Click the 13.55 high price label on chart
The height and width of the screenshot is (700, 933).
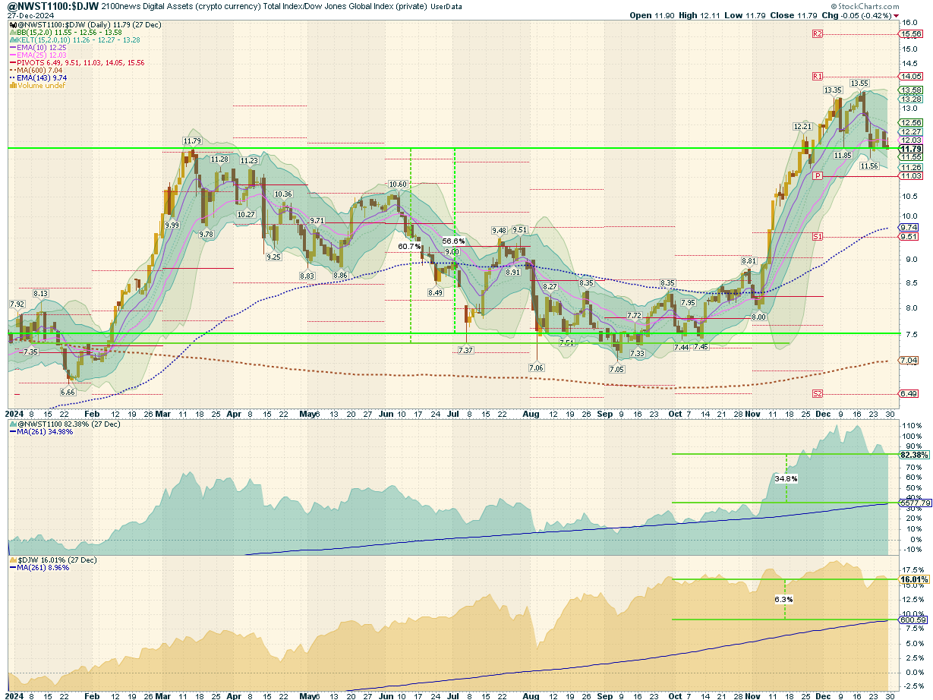(859, 83)
